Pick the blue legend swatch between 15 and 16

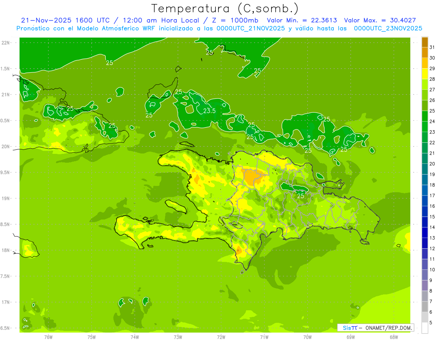pyautogui.click(x=425, y=211)
